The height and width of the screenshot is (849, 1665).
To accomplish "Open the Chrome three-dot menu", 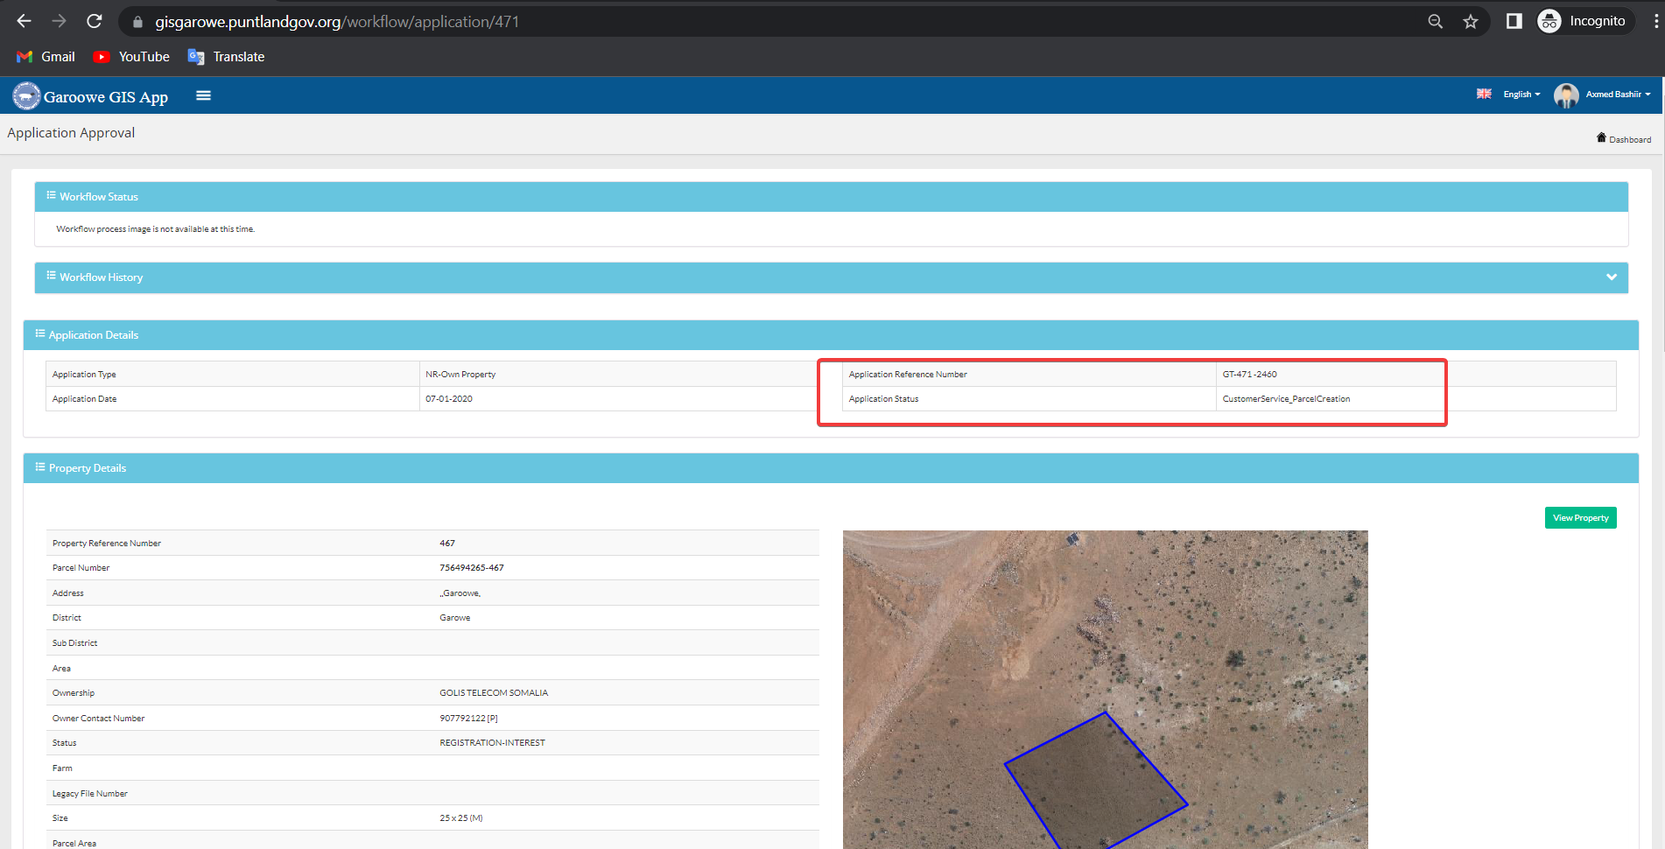I will coord(1655,21).
